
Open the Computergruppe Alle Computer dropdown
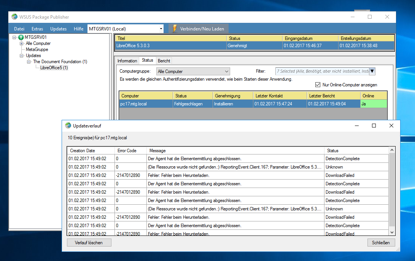227,72
